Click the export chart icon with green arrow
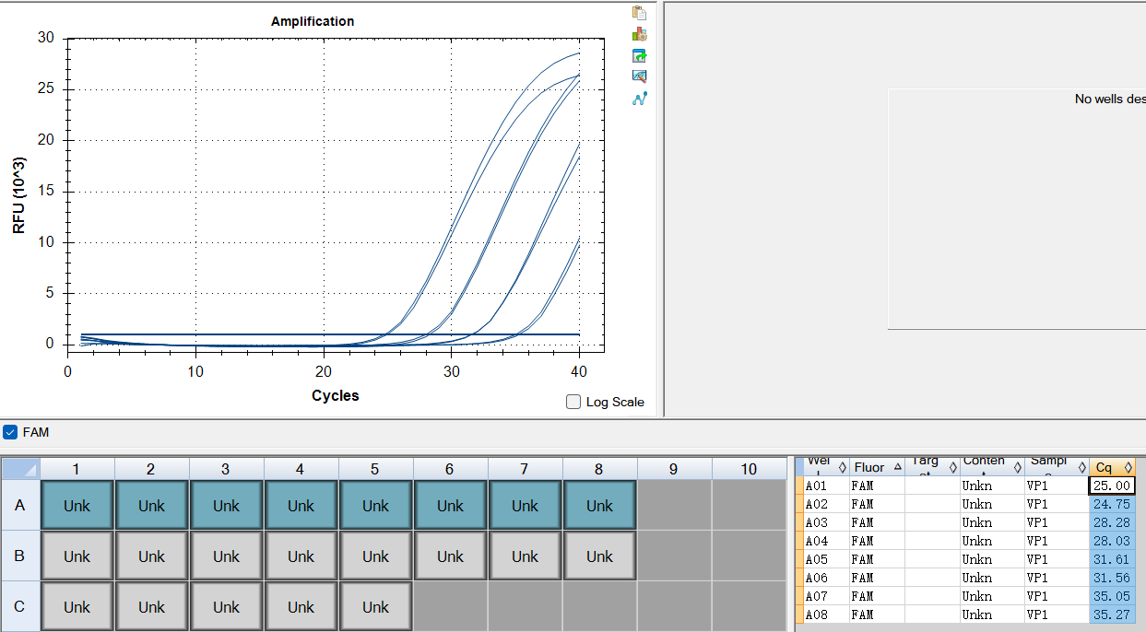Viewport: 1146px width, 632px height. [639, 55]
